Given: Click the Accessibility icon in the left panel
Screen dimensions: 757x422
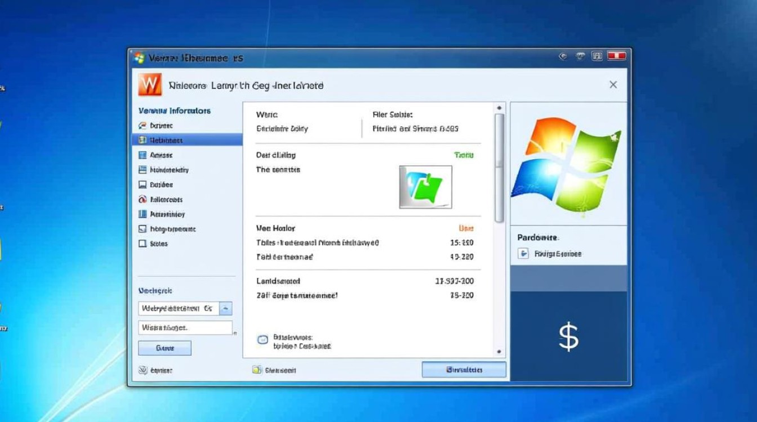Looking at the screenshot, I should pyautogui.click(x=144, y=214).
